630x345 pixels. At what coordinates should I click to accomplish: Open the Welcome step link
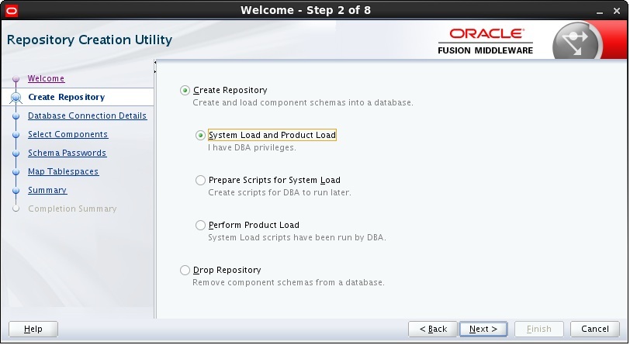pyautogui.click(x=47, y=78)
